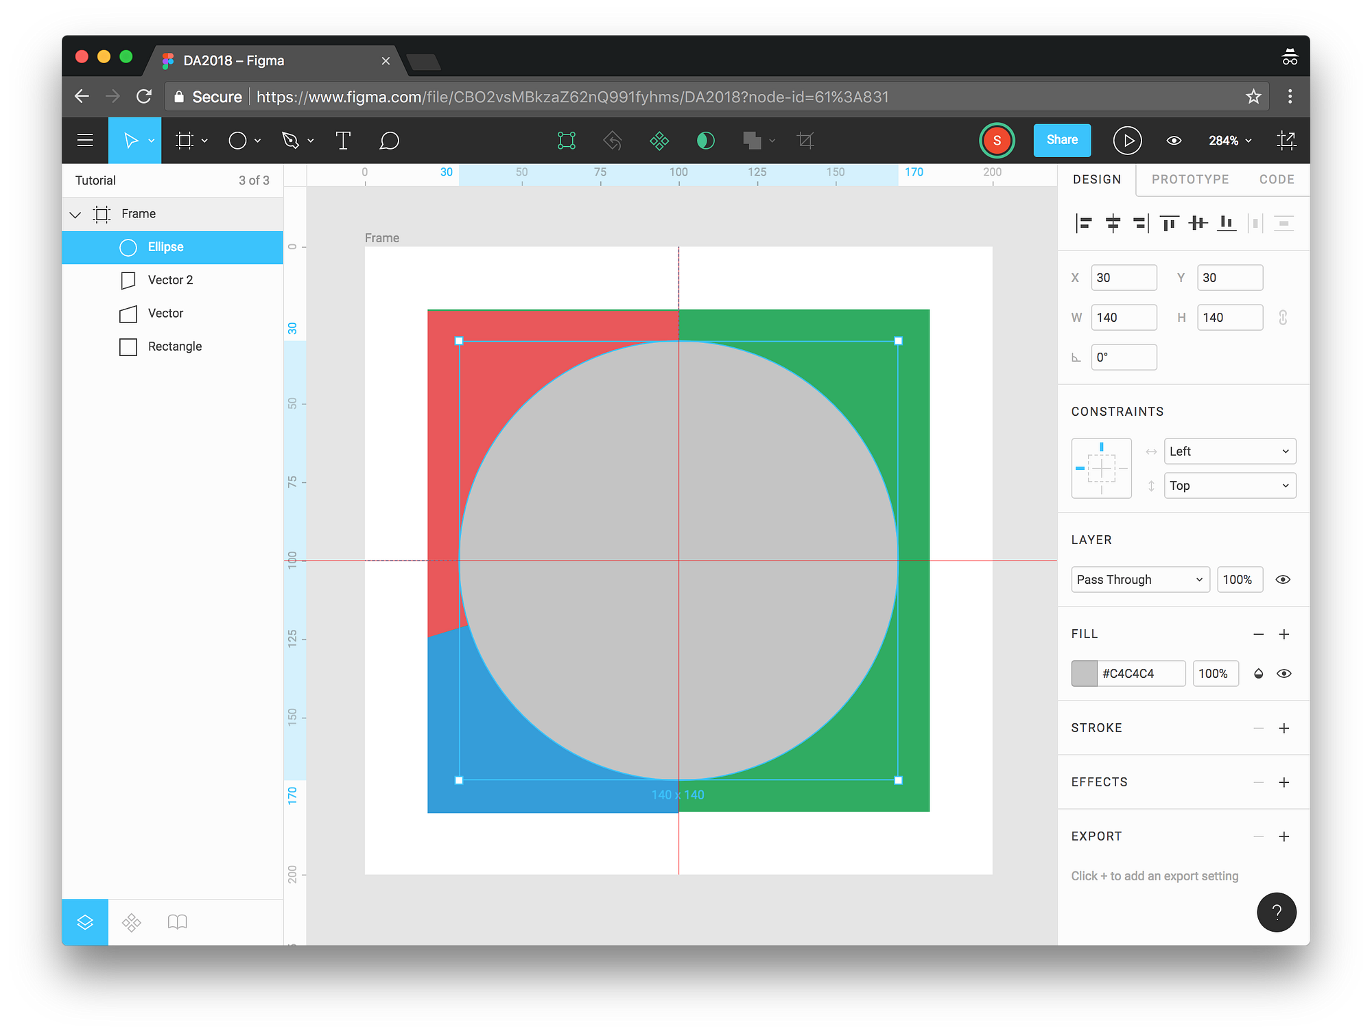The width and height of the screenshot is (1372, 1034).
Task: Click the #C4C4C4 fill color swatch
Action: click(1085, 674)
